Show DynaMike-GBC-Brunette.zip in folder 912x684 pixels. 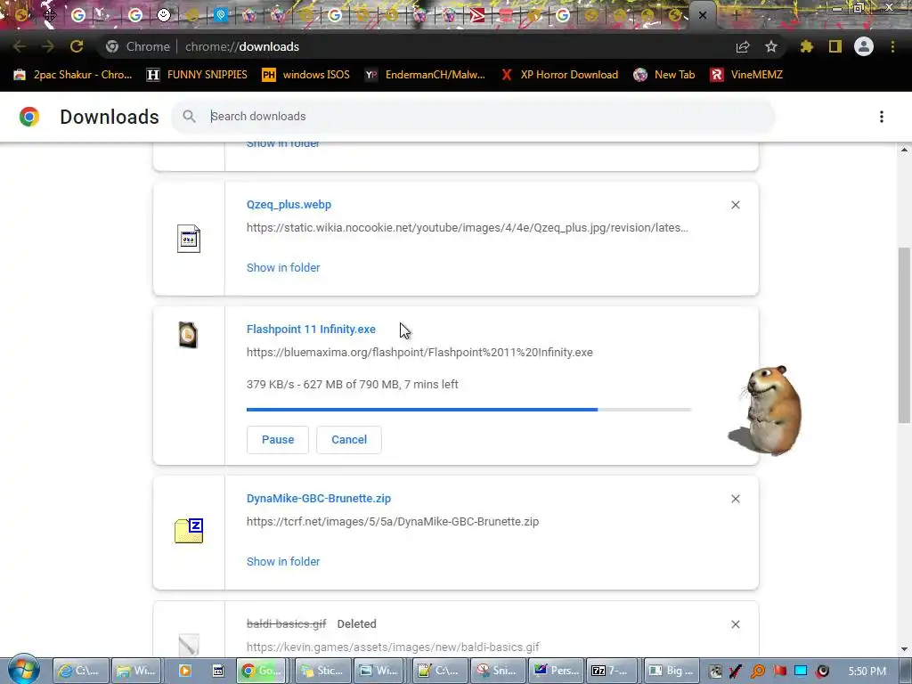[x=283, y=562]
